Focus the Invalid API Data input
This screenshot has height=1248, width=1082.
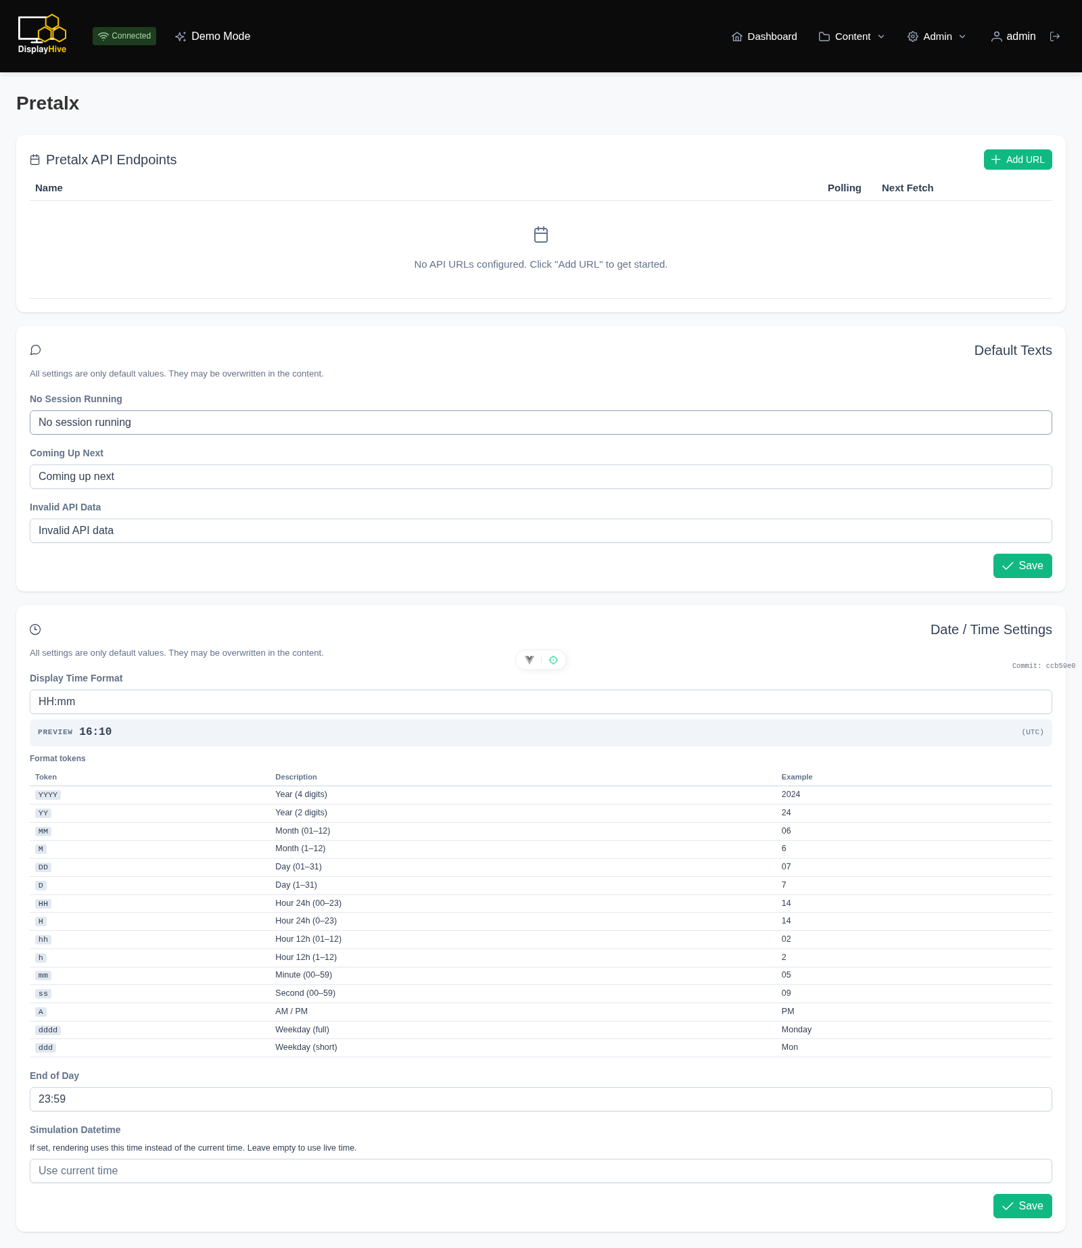click(x=541, y=531)
